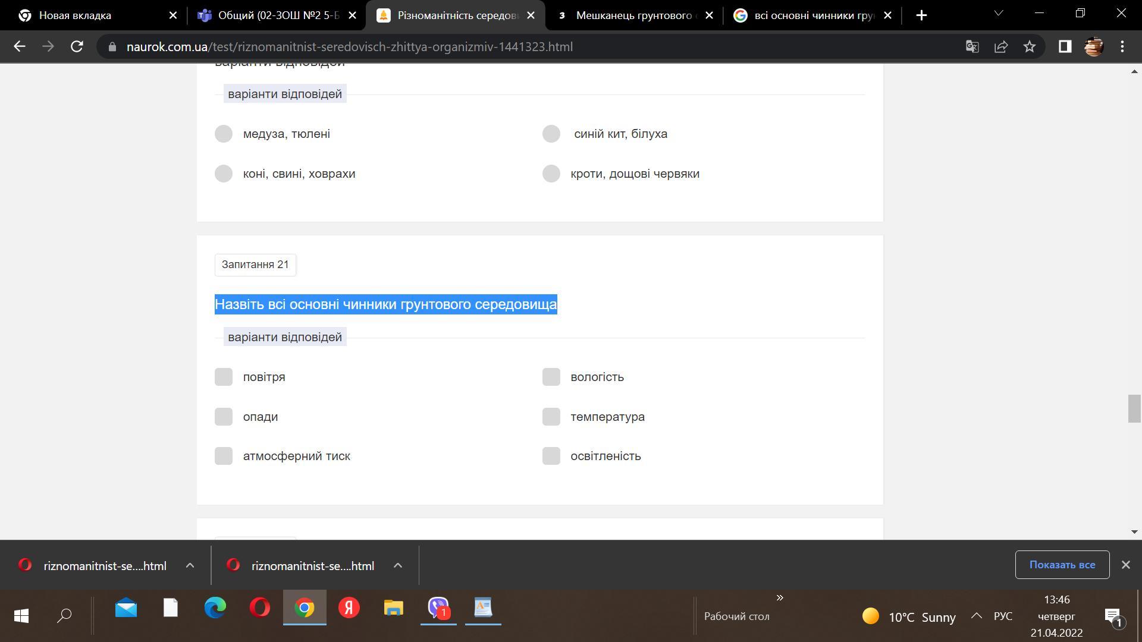This screenshot has height=642, width=1142.
Task: Open Viber from the taskbar
Action: pos(438,608)
